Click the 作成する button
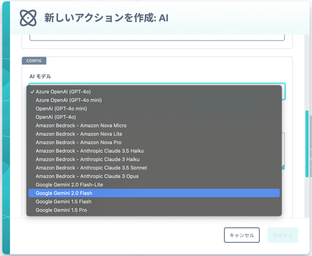Screen dimensions: 312x256 tap(282, 235)
